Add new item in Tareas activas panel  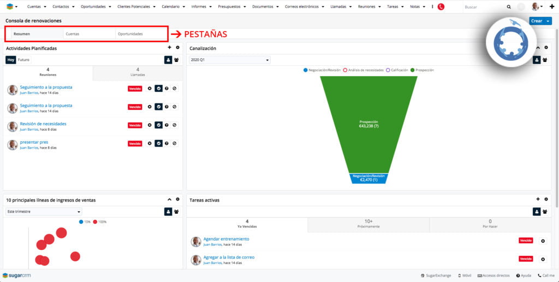coord(538,200)
